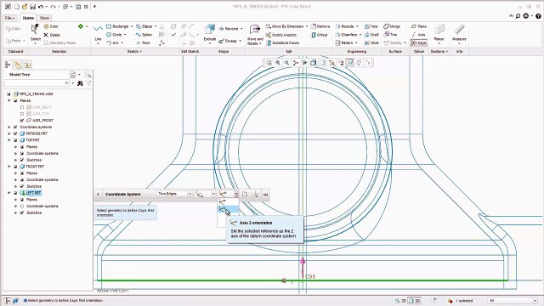Toggle Sketches checkbox under LEFT.PRT
This screenshot has height=306, width=544.
pyautogui.click(x=22, y=212)
